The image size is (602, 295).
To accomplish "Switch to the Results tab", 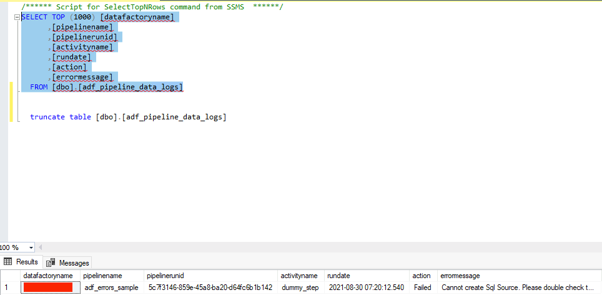I will click(x=26, y=262).
